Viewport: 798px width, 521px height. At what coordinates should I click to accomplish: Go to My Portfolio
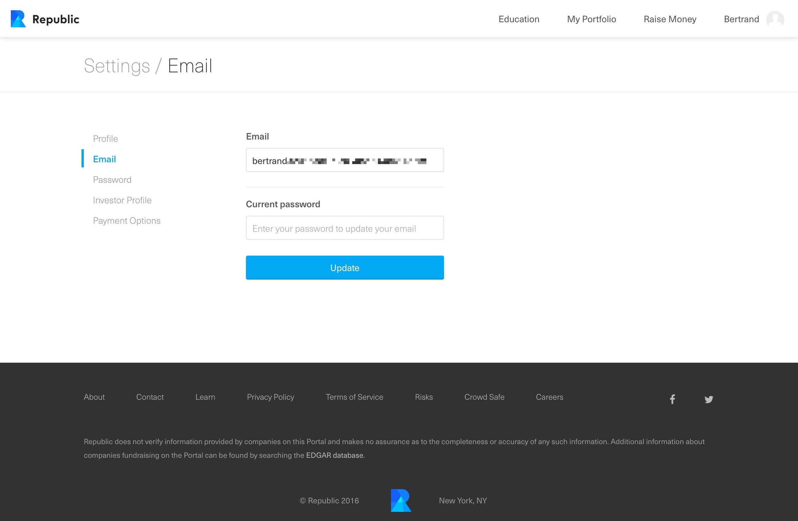tap(592, 19)
